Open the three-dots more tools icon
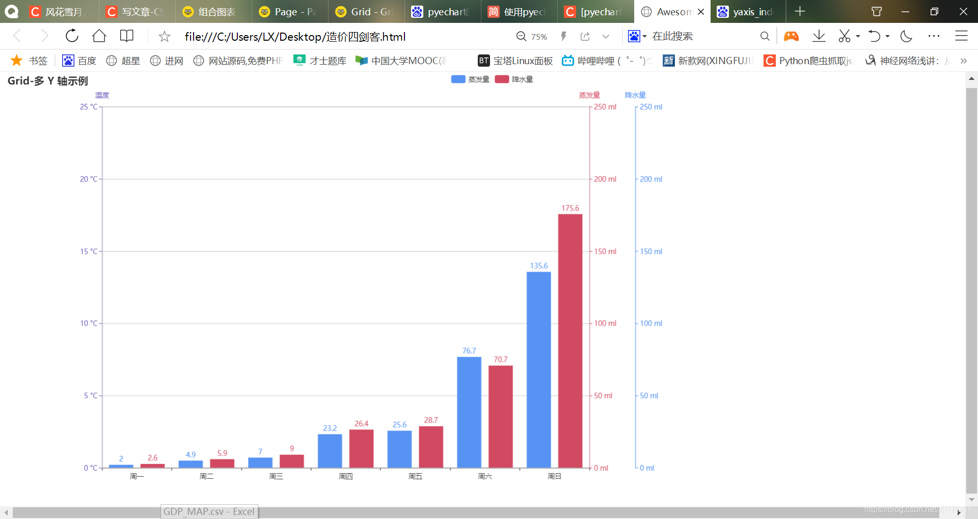The image size is (978, 519). point(934,36)
